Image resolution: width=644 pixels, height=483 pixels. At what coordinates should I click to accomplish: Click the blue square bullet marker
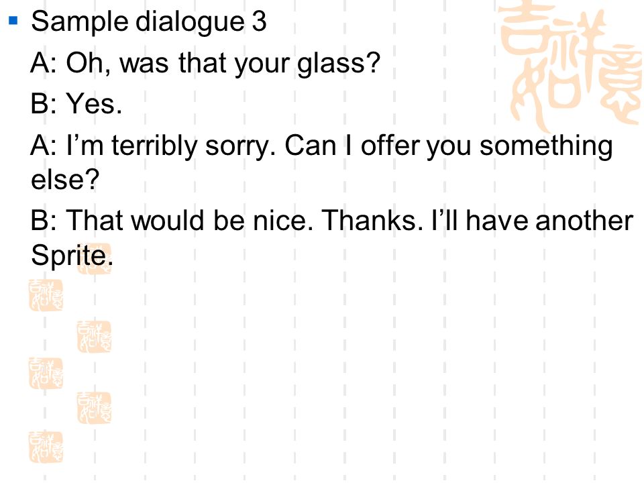point(13,20)
